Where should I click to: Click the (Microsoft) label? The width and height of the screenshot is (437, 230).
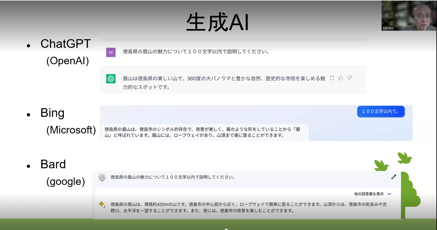71,130
